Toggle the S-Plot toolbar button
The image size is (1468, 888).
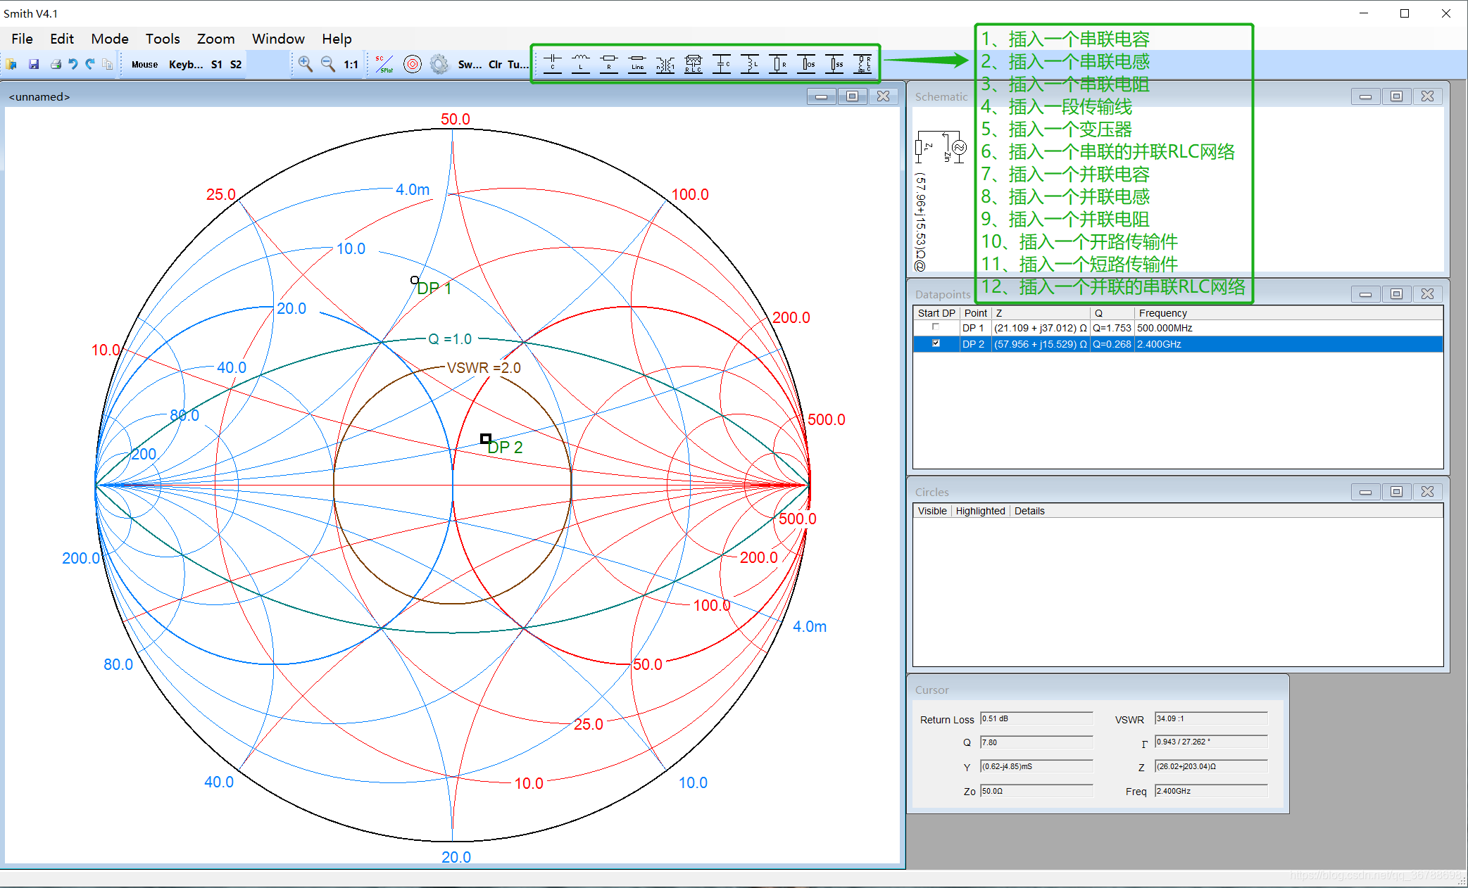pos(384,64)
